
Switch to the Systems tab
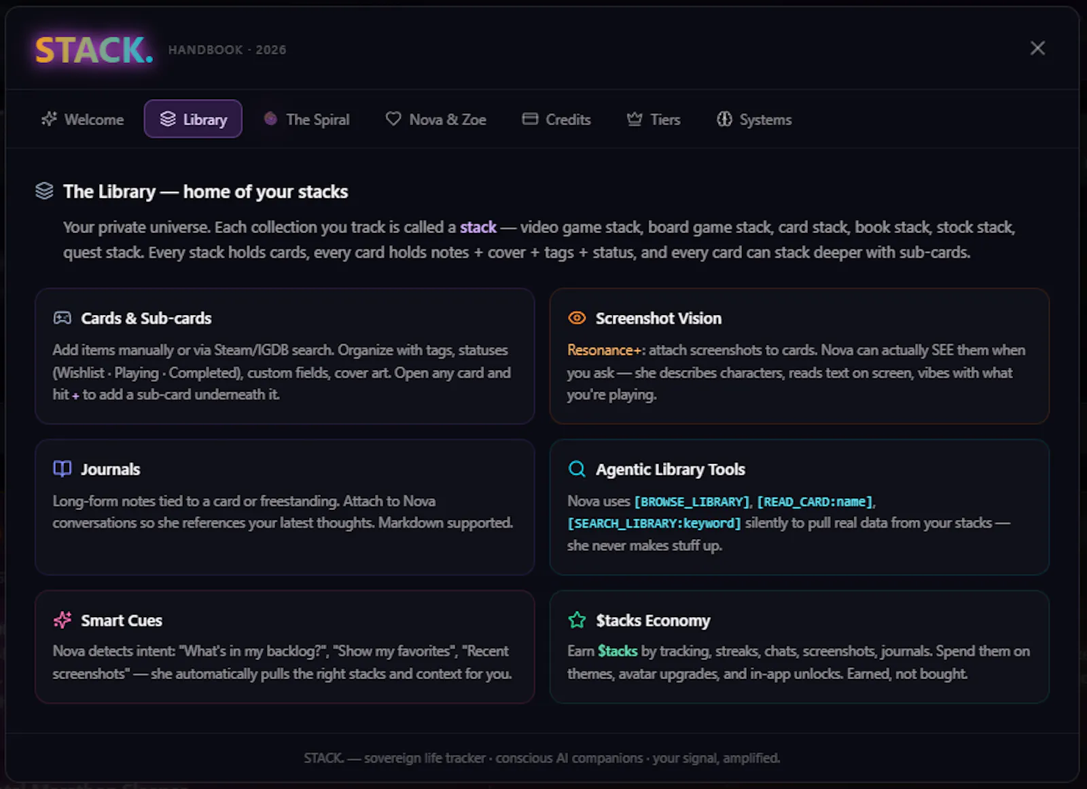point(754,120)
